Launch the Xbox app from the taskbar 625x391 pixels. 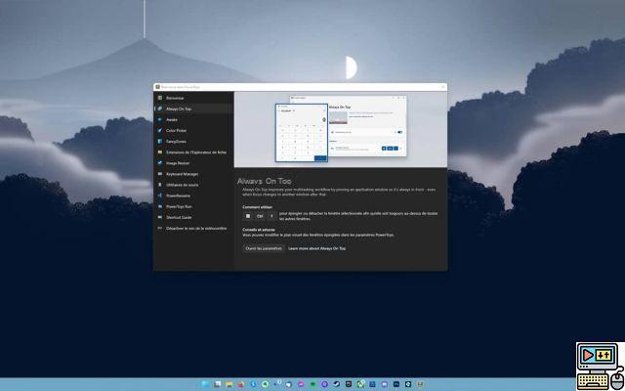[x=360, y=384]
